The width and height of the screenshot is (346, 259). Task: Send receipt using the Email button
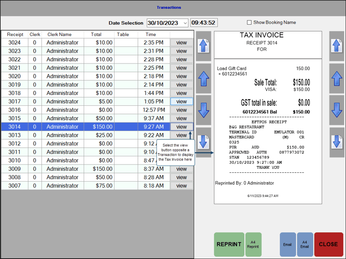[288, 245]
